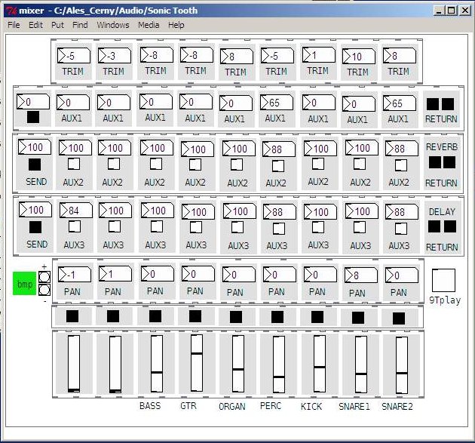Toggle the AUX3 checkbox below the 84 value
The height and width of the screenshot is (443, 475).
[x=75, y=226]
